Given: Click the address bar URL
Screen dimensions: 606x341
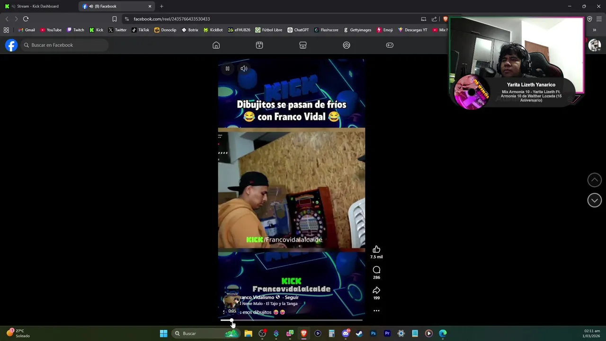Looking at the screenshot, I should pyautogui.click(x=171, y=19).
